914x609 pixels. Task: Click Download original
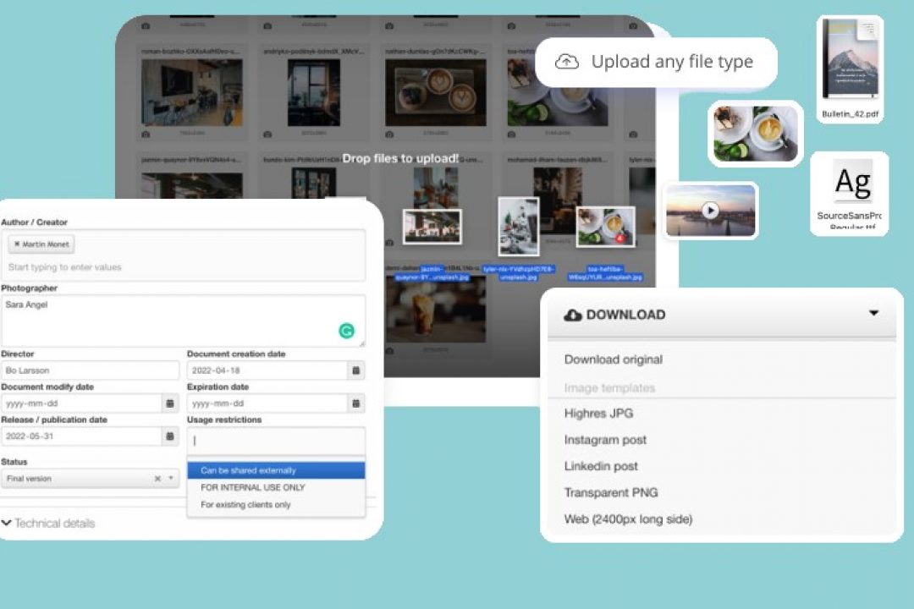[x=613, y=359]
